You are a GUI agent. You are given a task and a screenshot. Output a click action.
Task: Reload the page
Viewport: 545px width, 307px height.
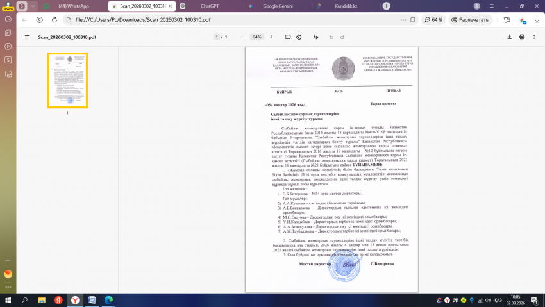click(55, 20)
